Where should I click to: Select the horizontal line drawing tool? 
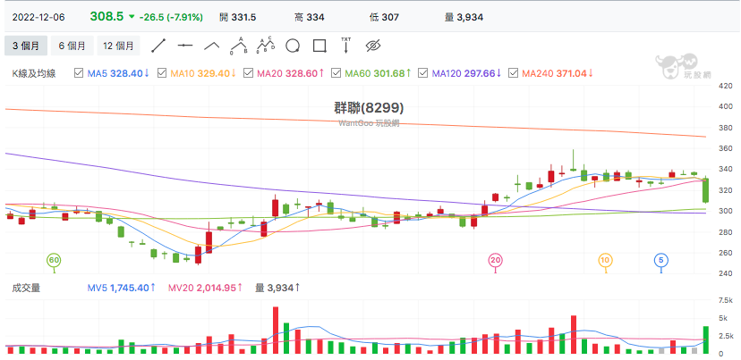pos(185,46)
